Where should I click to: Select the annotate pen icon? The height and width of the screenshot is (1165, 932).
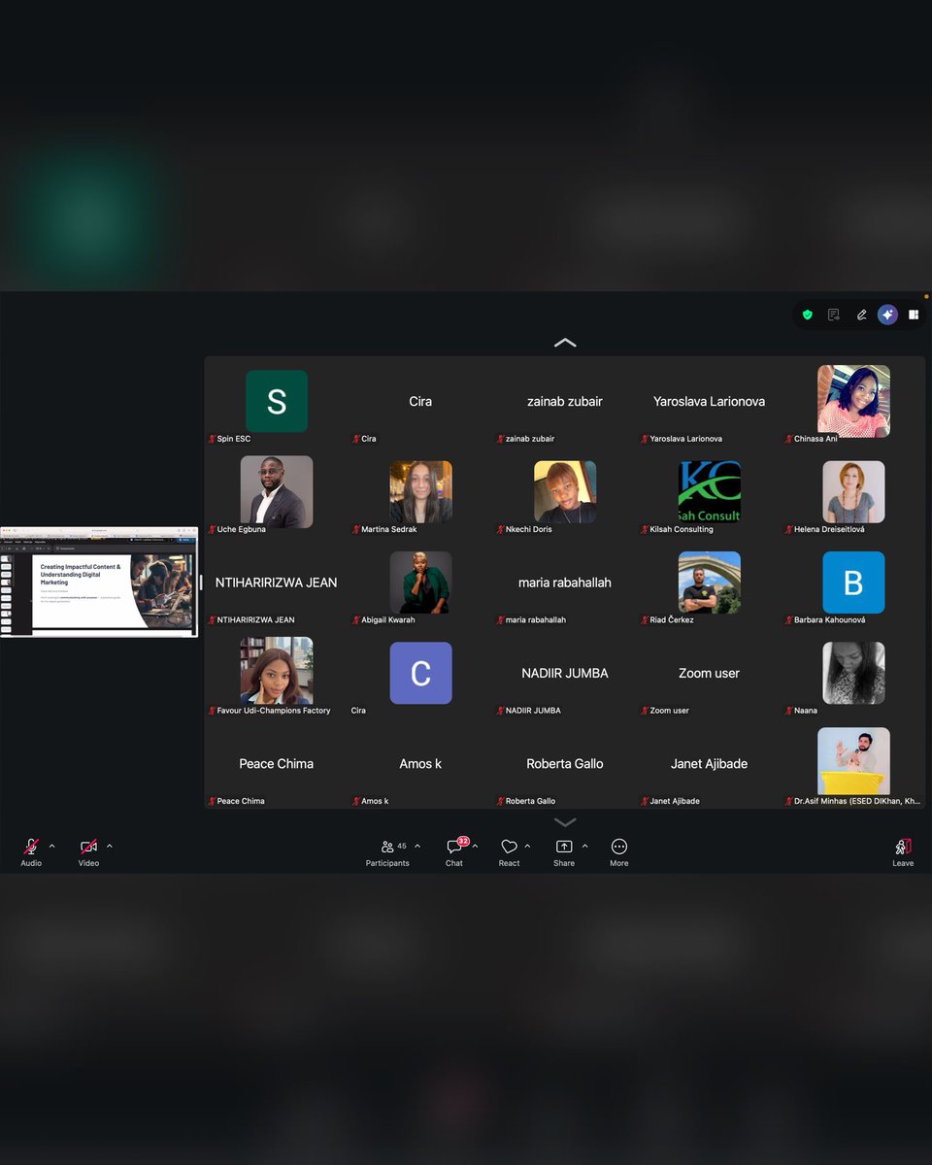tap(861, 315)
